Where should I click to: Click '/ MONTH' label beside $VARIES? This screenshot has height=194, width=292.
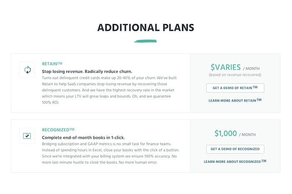pyautogui.click(x=252, y=68)
